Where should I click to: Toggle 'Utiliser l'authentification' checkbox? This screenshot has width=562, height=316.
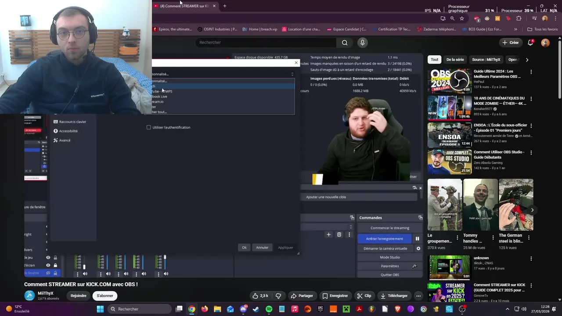(x=148, y=127)
